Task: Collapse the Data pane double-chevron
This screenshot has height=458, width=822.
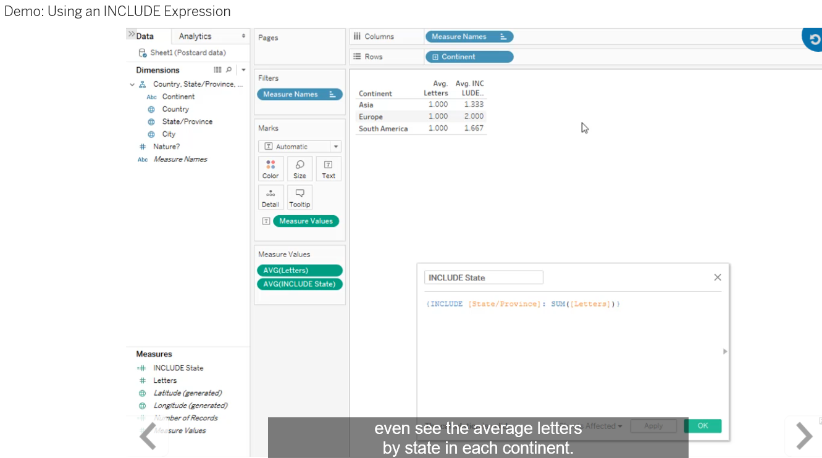Action: 131,35
